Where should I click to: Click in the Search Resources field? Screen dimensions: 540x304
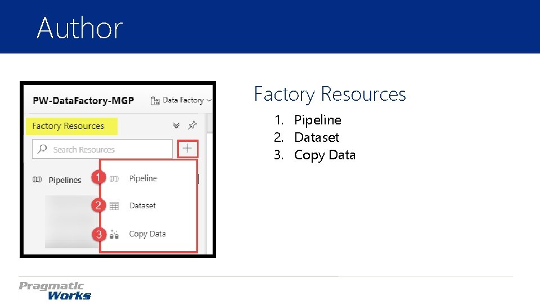pos(102,149)
